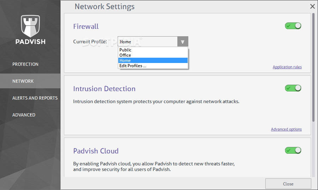Close the Network Settings window with X
Viewport: 318px width, 190px height.
312,6
